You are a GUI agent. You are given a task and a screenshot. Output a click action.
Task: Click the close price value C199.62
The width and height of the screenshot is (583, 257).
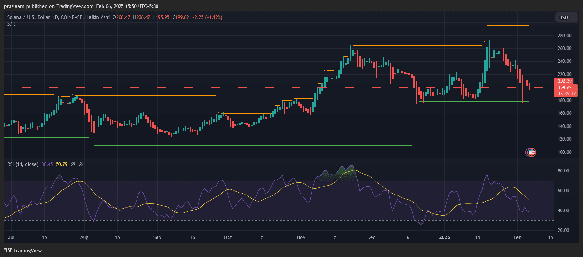tap(181, 17)
